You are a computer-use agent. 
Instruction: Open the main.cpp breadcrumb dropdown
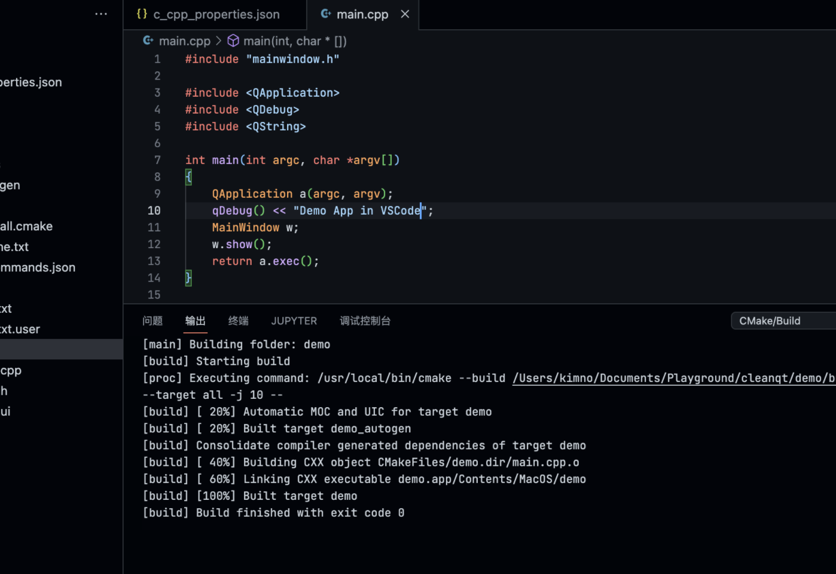tap(185, 41)
